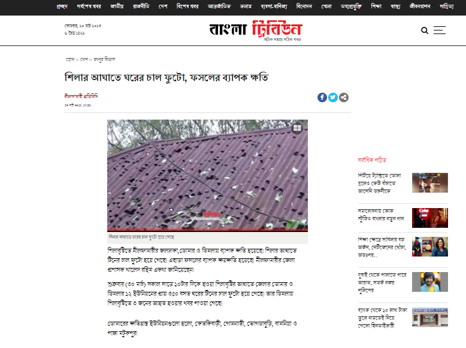Click the hail-damaged tin roof photo
The width and height of the screenshot is (466, 348).
(207, 175)
